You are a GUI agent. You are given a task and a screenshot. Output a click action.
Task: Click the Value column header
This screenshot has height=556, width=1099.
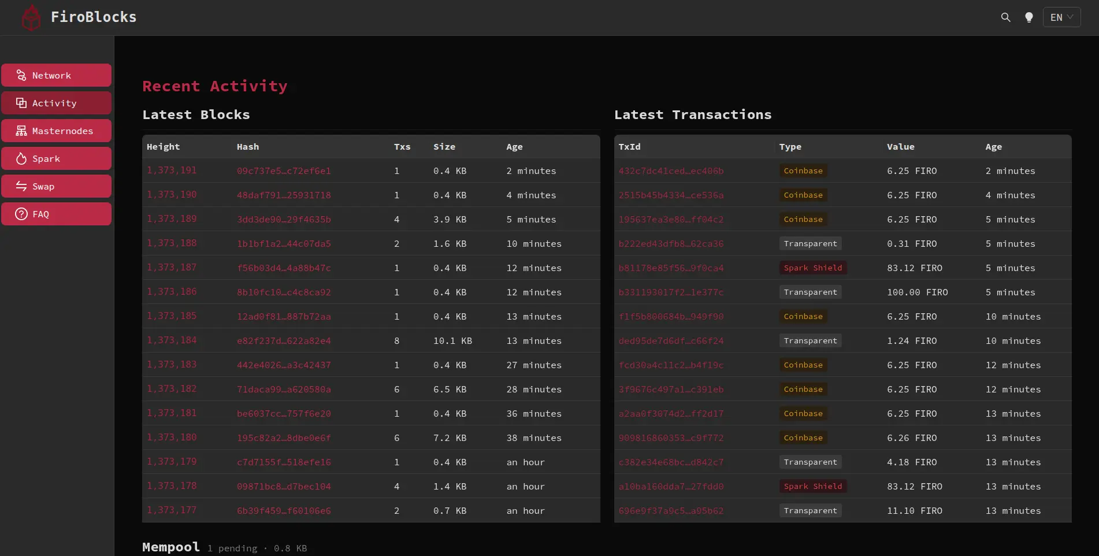tap(901, 147)
